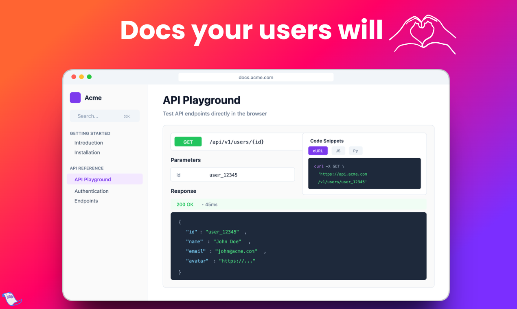Open the Installation page link
The height and width of the screenshot is (309, 517).
pos(87,152)
